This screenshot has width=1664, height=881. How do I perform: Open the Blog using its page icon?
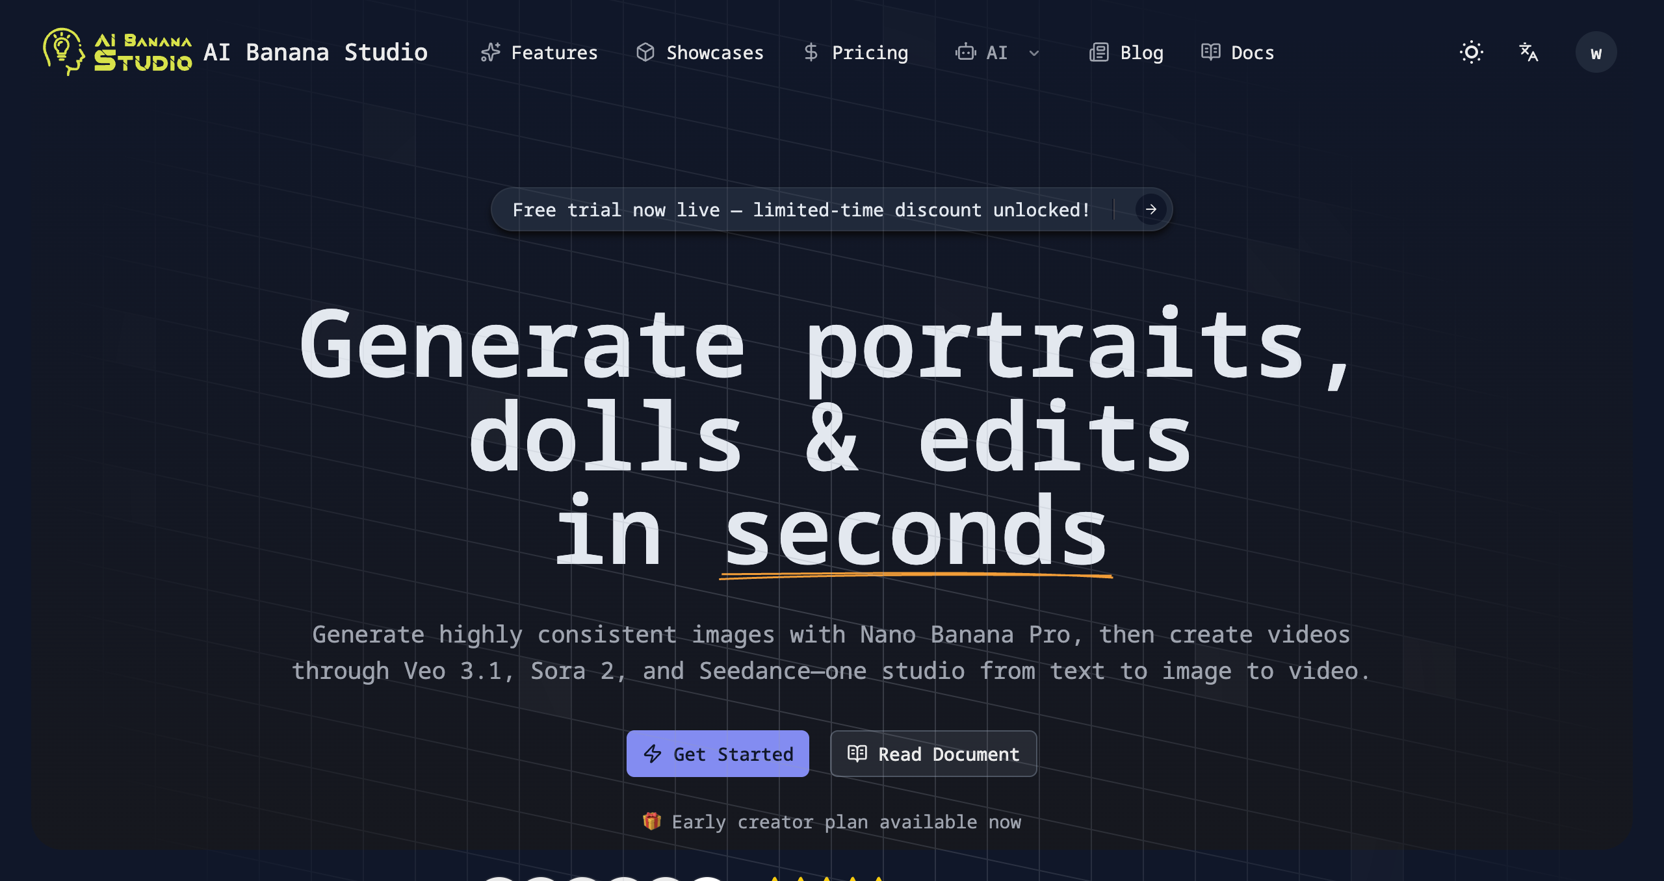[1098, 52]
